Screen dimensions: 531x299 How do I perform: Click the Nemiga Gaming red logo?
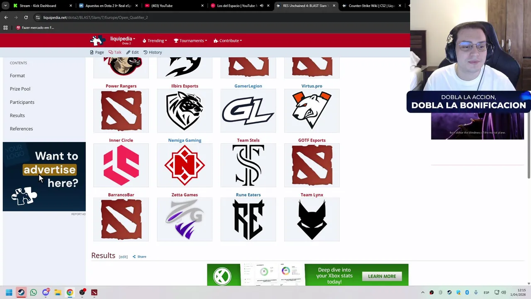[185, 165]
